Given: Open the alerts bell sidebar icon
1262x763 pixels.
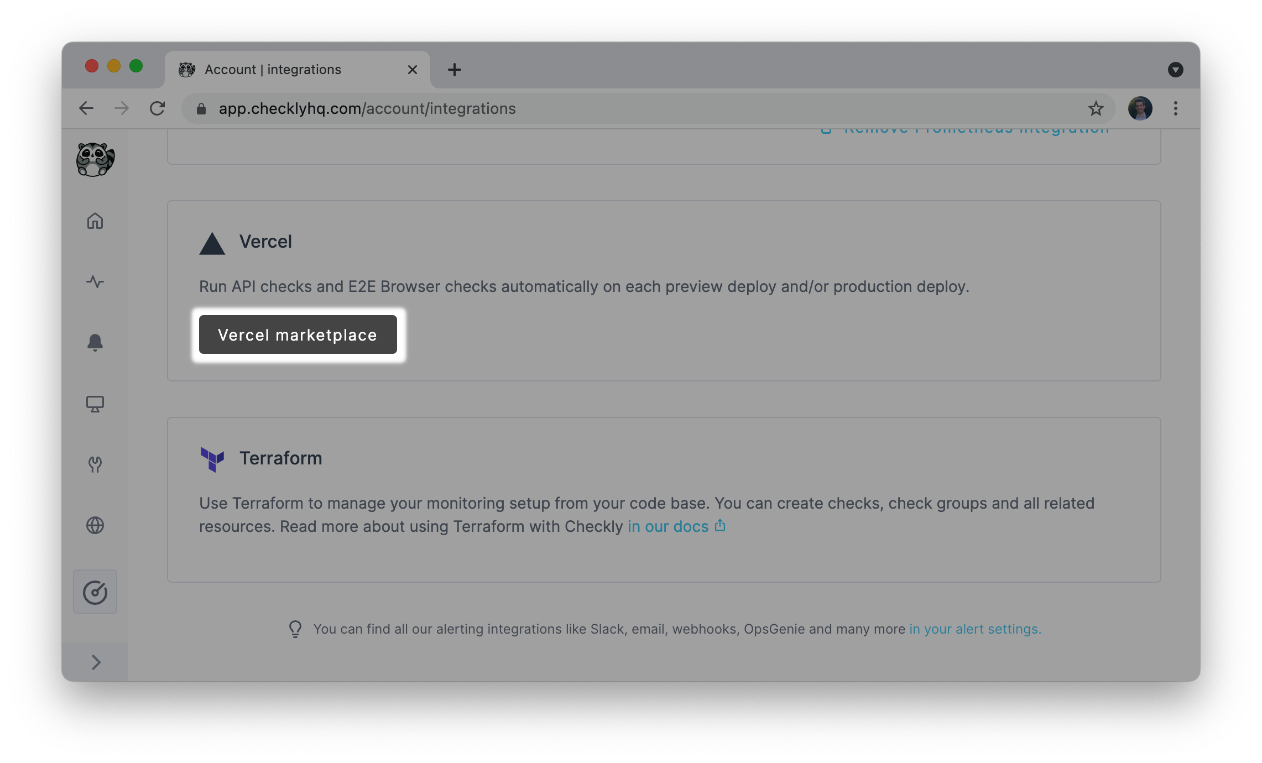Looking at the screenshot, I should click(x=95, y=343).
